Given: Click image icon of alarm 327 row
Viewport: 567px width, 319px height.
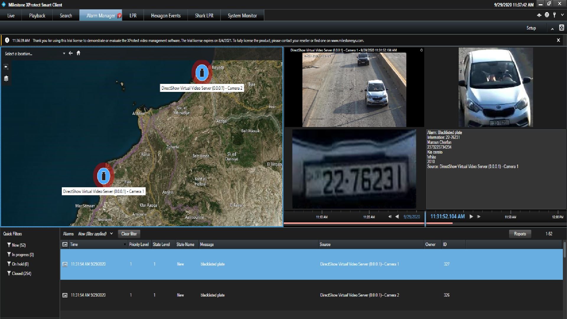Looking at the screenshot, I should click(65, 264).
